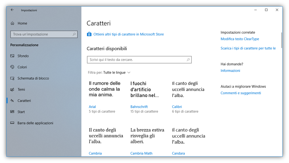Open the Colori settings page

coord(22,67)
